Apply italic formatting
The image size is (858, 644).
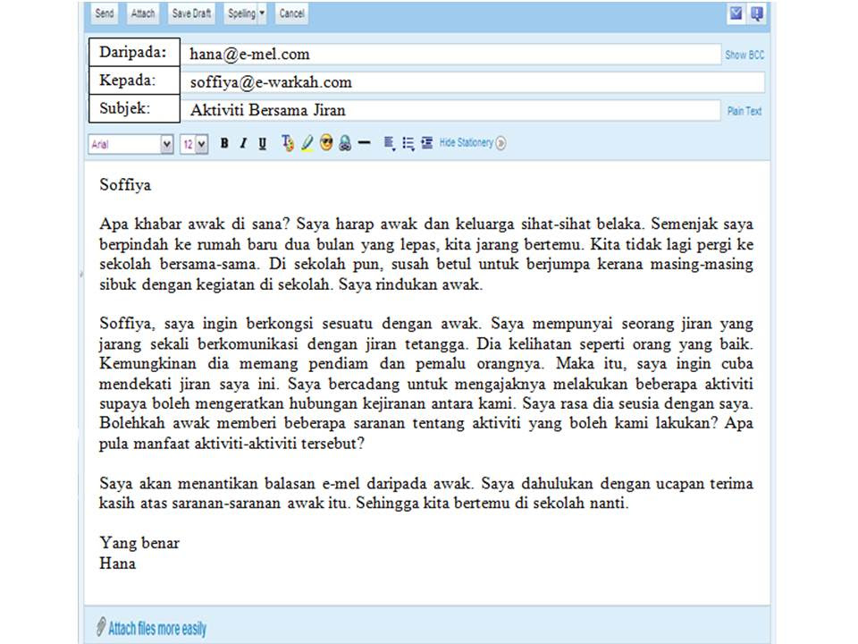pos(242,143)
